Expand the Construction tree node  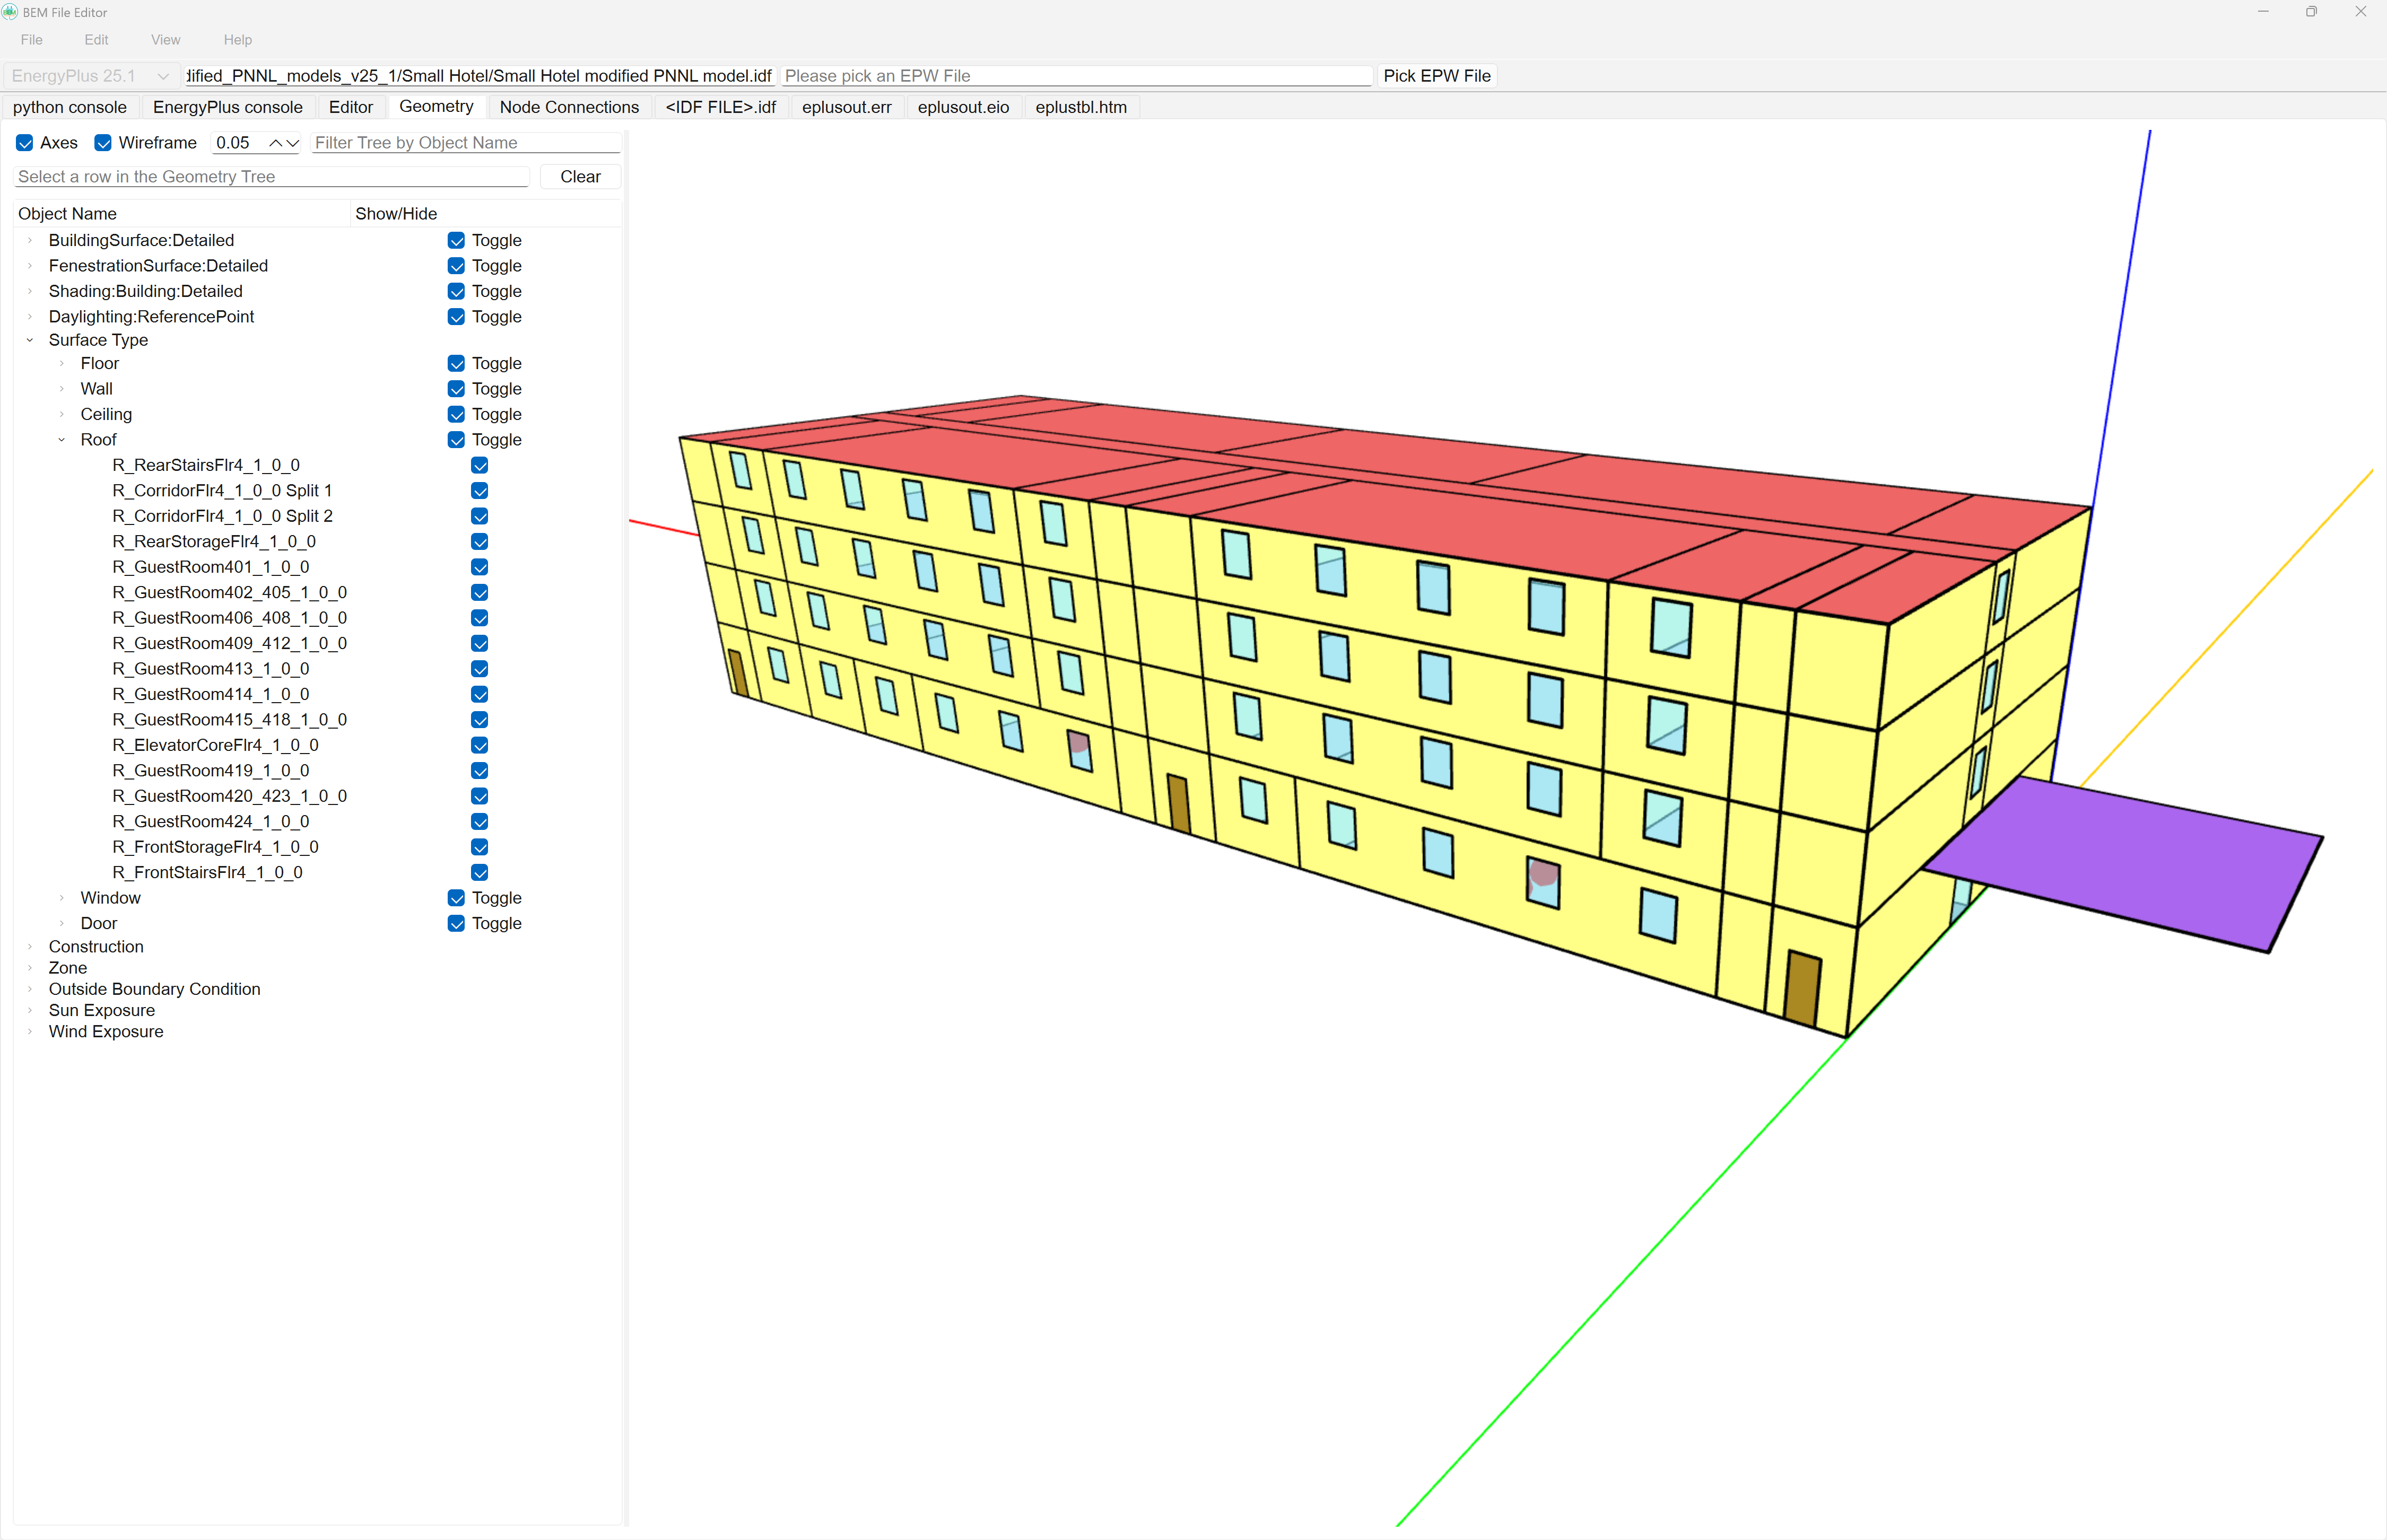pyautogui.click(x=30, y=946)
